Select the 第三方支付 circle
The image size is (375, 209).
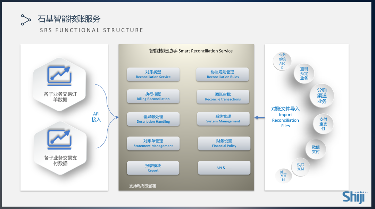tap(283, 176)
